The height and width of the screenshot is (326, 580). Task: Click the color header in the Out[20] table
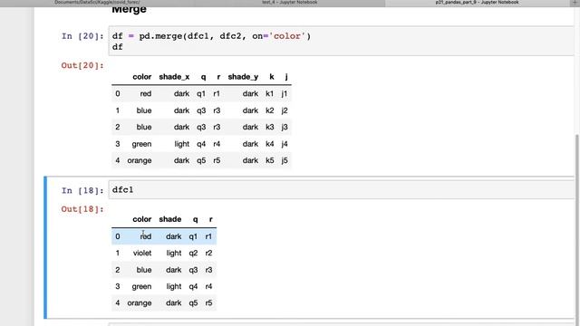pyautogui.click(x=142, y=77)
